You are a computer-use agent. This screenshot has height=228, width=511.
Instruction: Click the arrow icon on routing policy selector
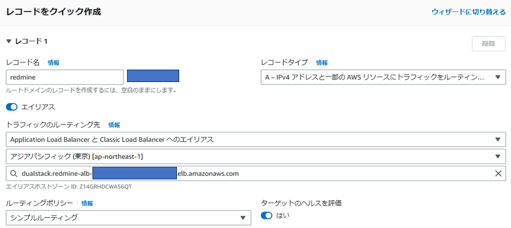pyautogui.click(x=243, y=218)
